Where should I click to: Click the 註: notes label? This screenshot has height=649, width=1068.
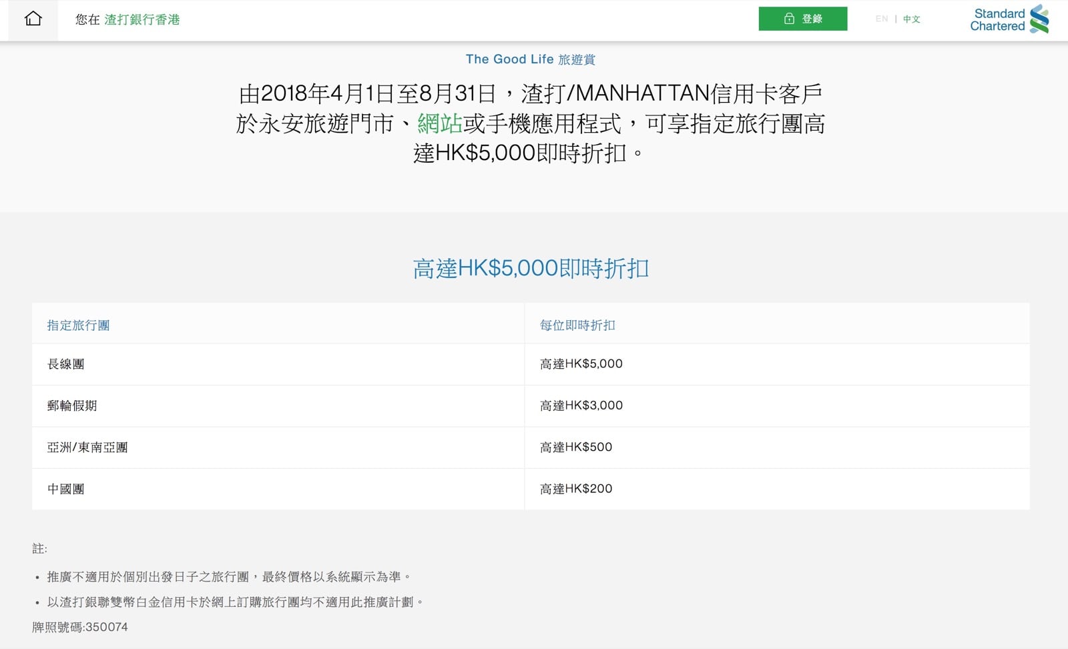(39, 548)
